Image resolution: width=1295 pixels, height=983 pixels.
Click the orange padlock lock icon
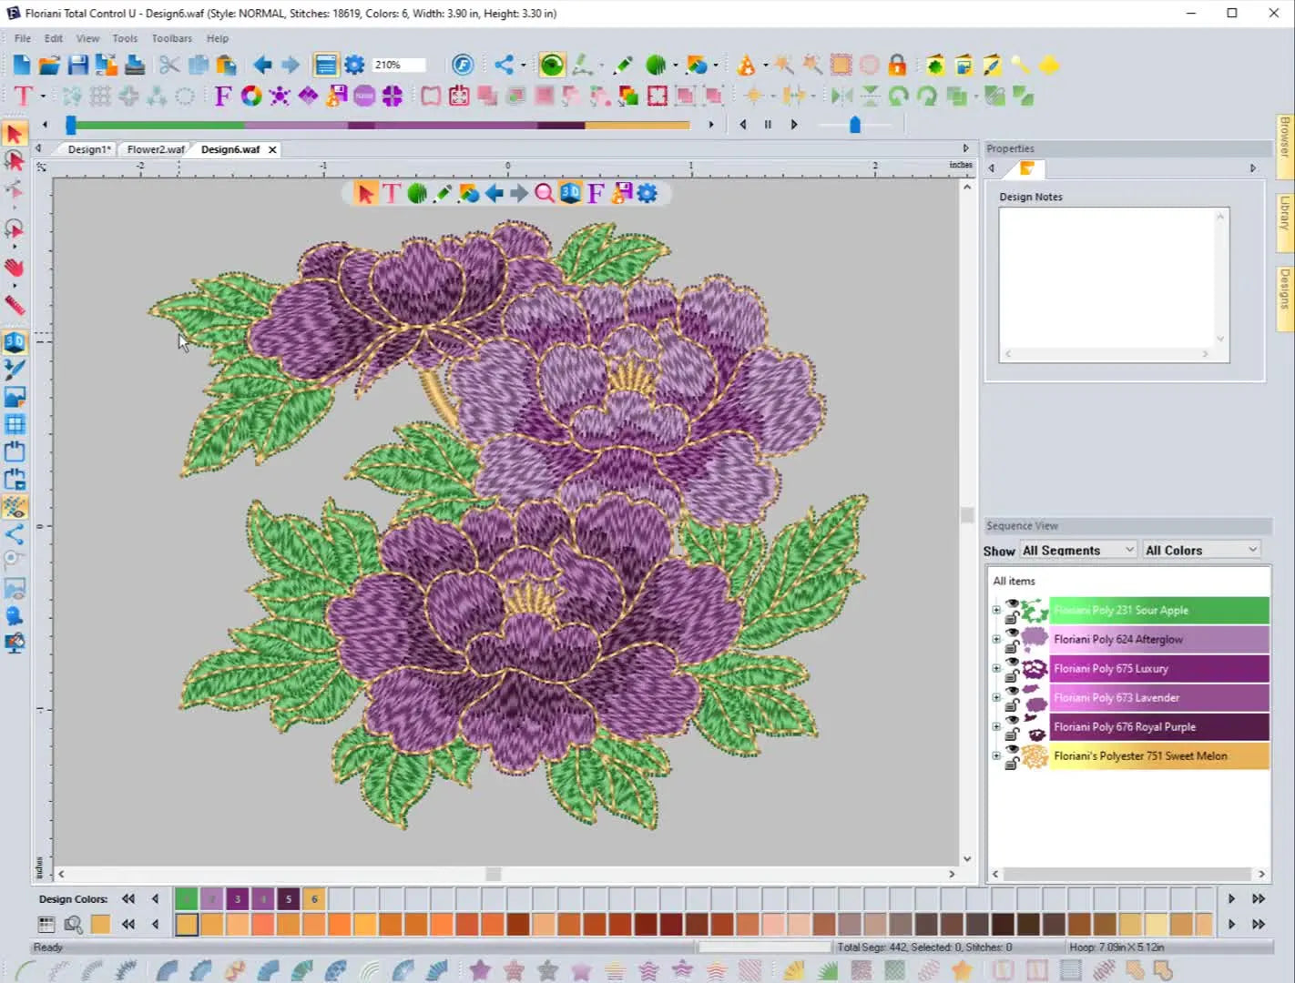tap(897, 65)
